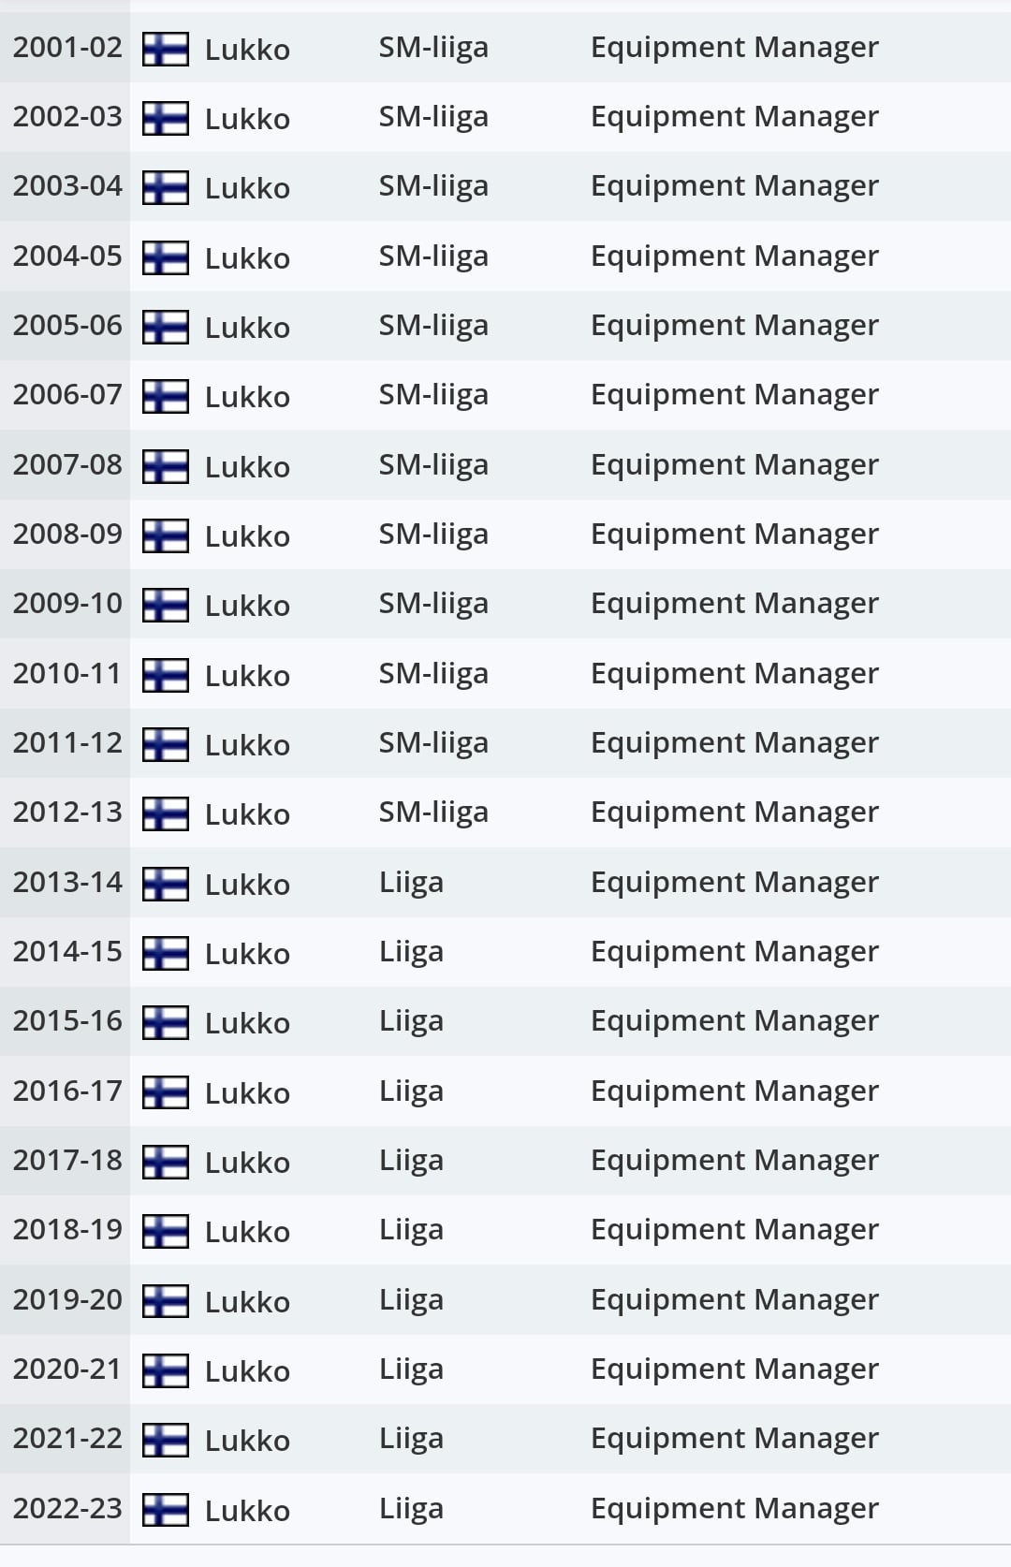Viewport: 1011px width, 1567px height.
Task: Click the Finland flag in the 2016-17 row
Action: click(x=166, y=1092)
